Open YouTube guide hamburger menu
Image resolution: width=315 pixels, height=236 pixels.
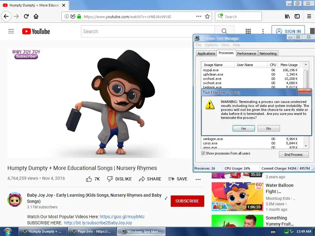(11, 31)
